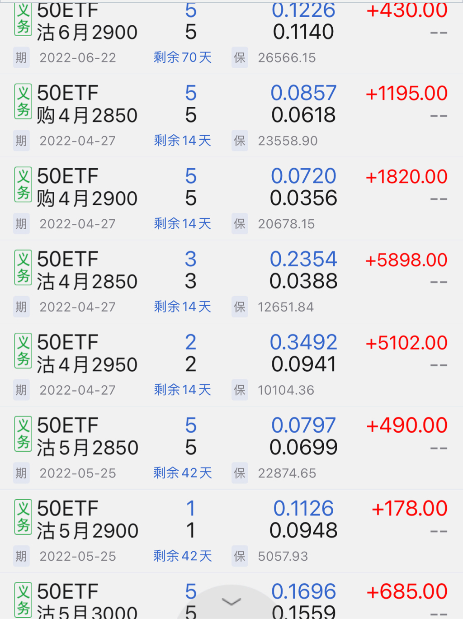The height and width of the screenshot is (619, 463).
Task: Tap the 义务 badge beside 购4月2900
Action: point(23,184)
